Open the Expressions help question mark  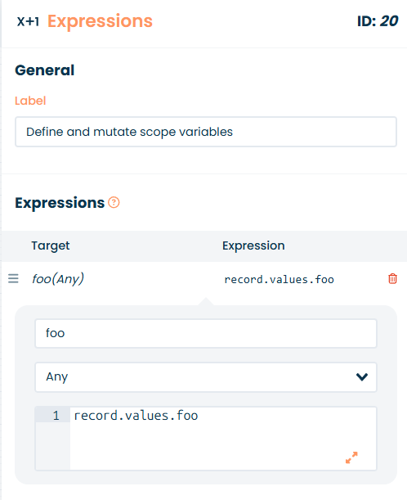(x=114, y=202)
